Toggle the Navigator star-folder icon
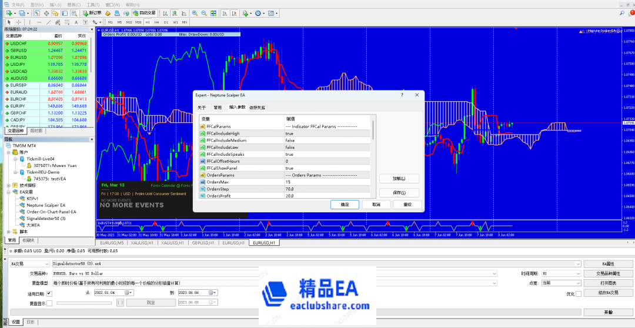 (x=55, y=13)
